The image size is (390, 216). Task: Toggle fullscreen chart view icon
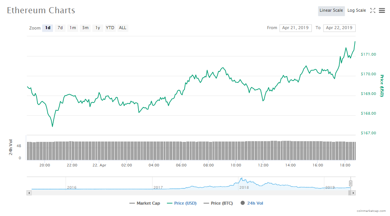click(373, 11)
